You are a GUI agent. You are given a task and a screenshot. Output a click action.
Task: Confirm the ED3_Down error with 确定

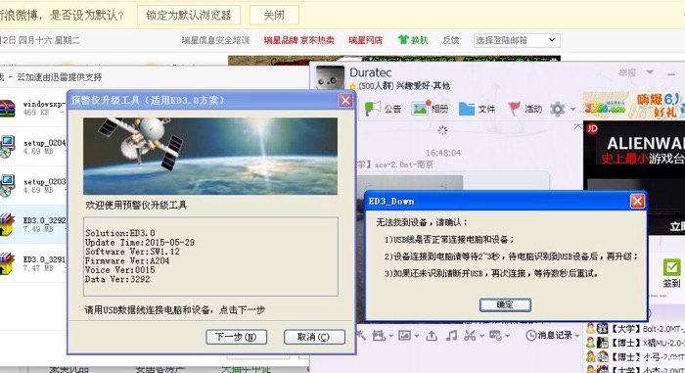coord(505,304)
